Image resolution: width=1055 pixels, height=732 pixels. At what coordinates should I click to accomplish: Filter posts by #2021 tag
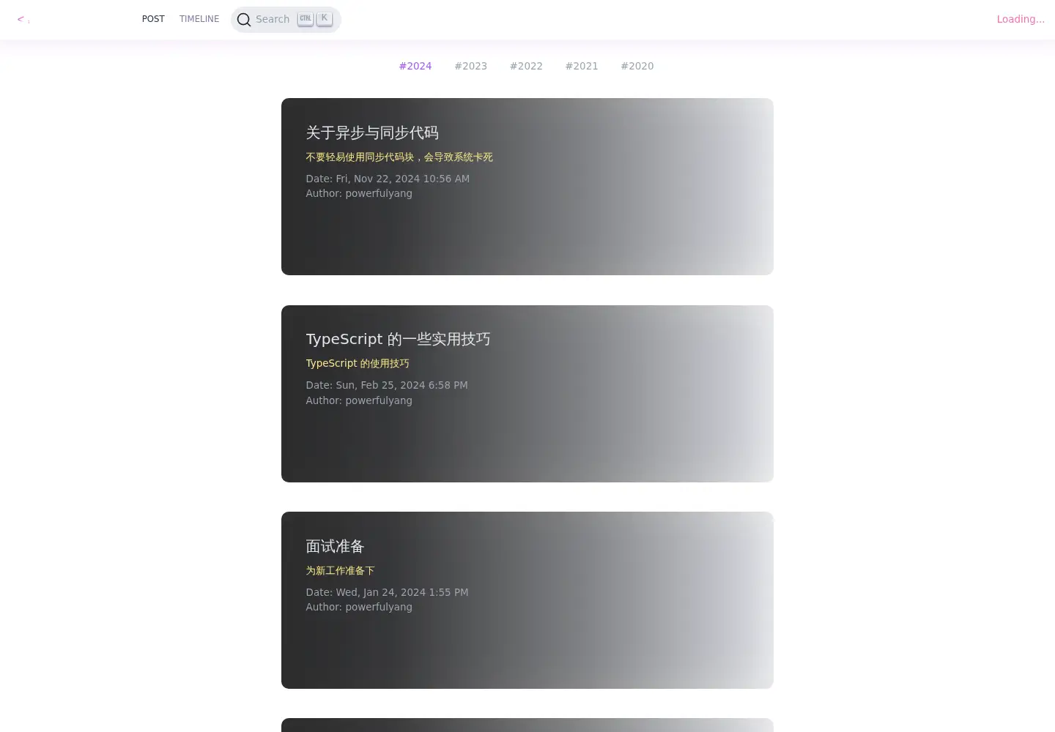(x=582, y=66)
